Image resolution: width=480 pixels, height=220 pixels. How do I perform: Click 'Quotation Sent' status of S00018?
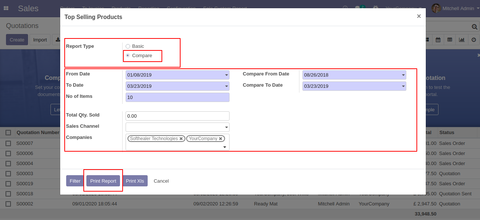(x=456, y=194)
